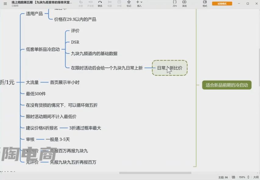This screenshot has width=260, height=180.
Task: Click the orange 试用模式 button
Action: [222, 3]
